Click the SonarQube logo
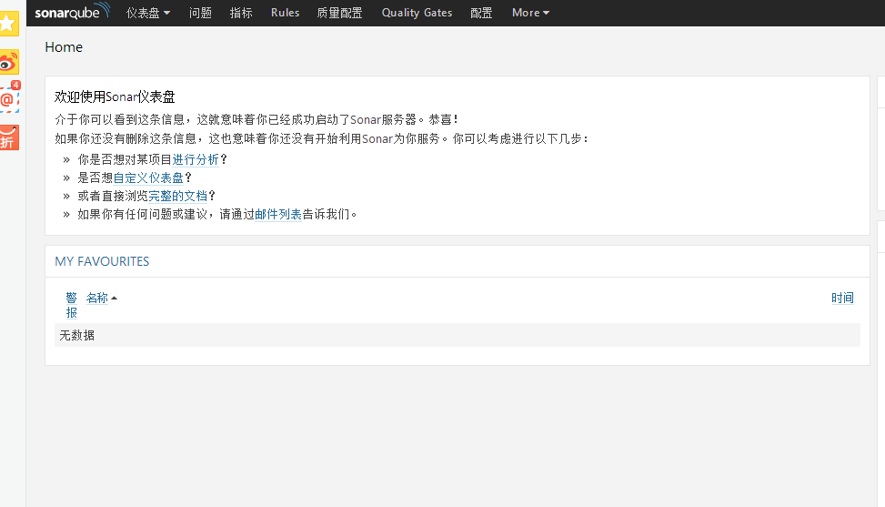Image resolution: width=885 pixels, height=507 pixels. 72,12
